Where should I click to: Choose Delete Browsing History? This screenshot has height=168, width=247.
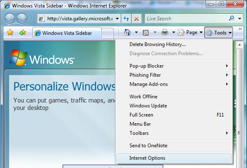point(174,44)
